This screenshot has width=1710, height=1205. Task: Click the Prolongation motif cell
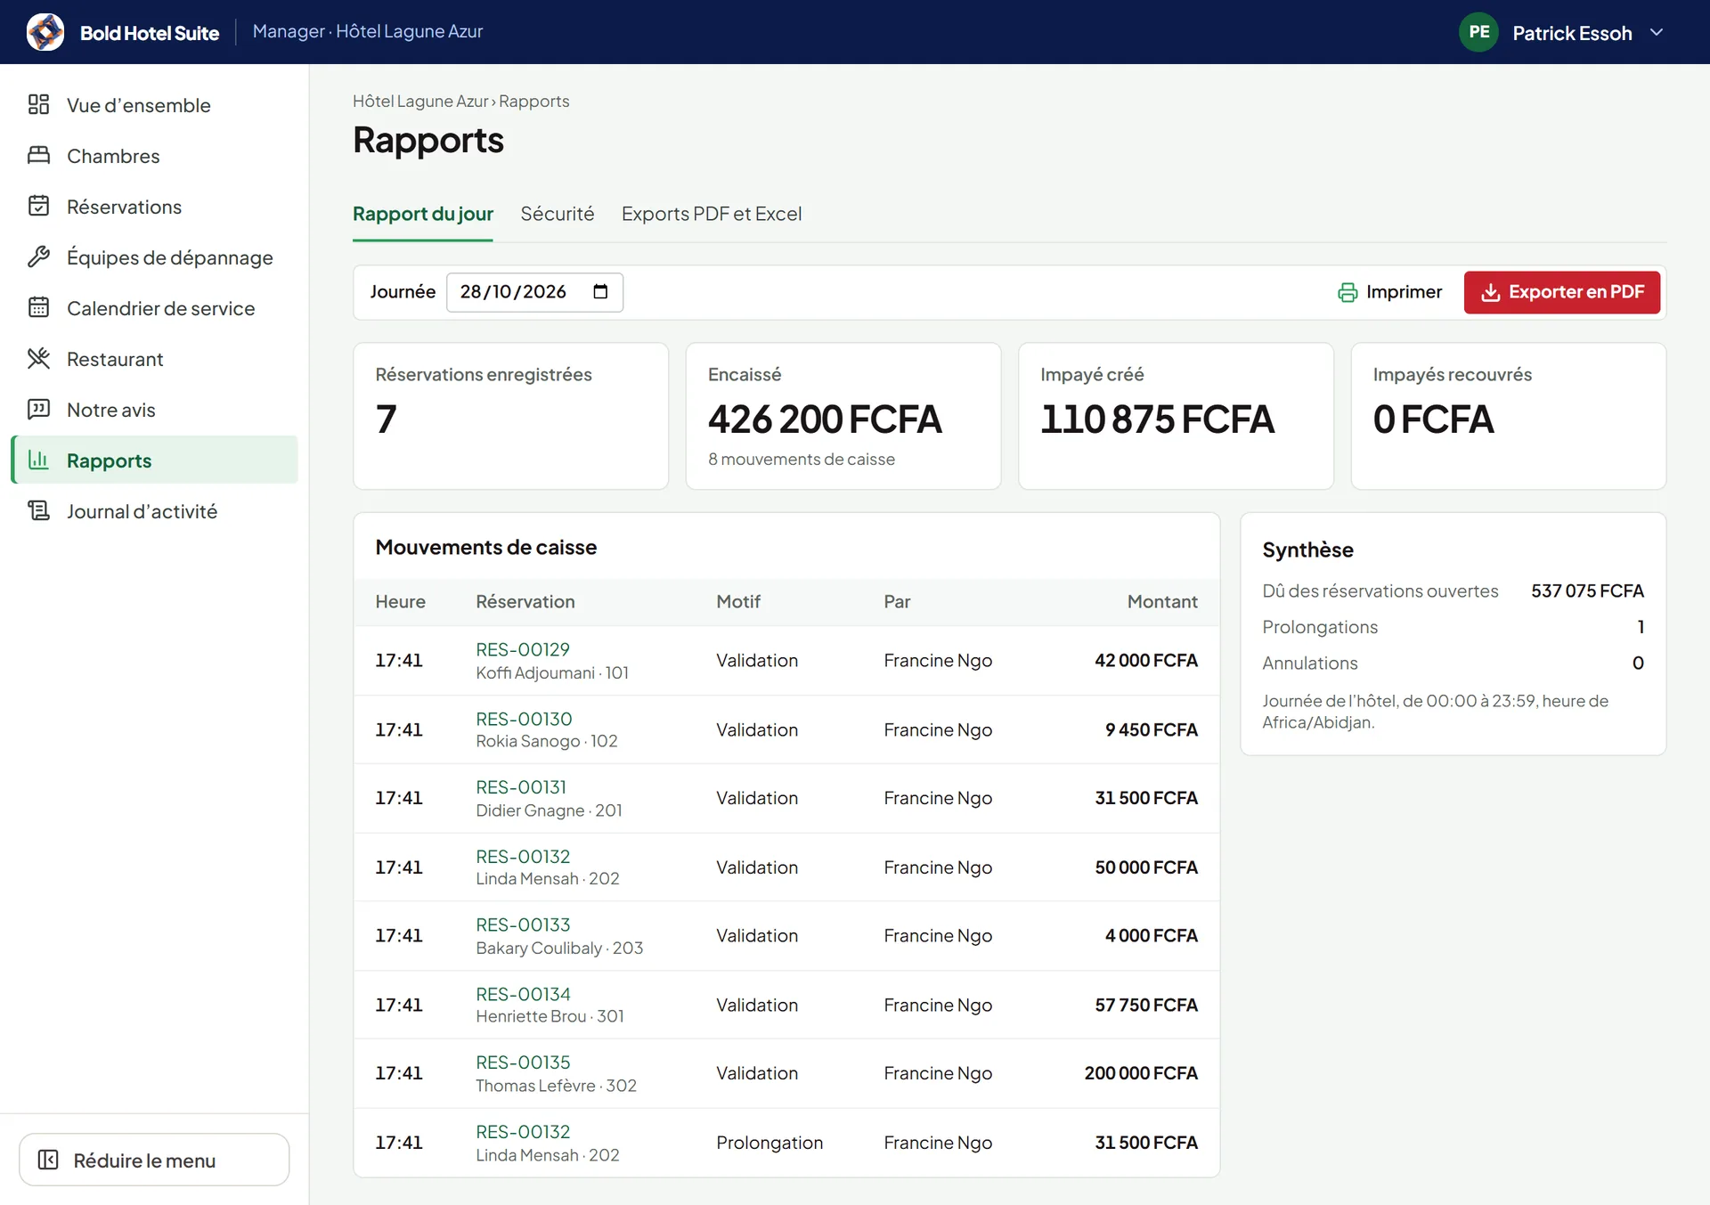(x=769, y=1143)
